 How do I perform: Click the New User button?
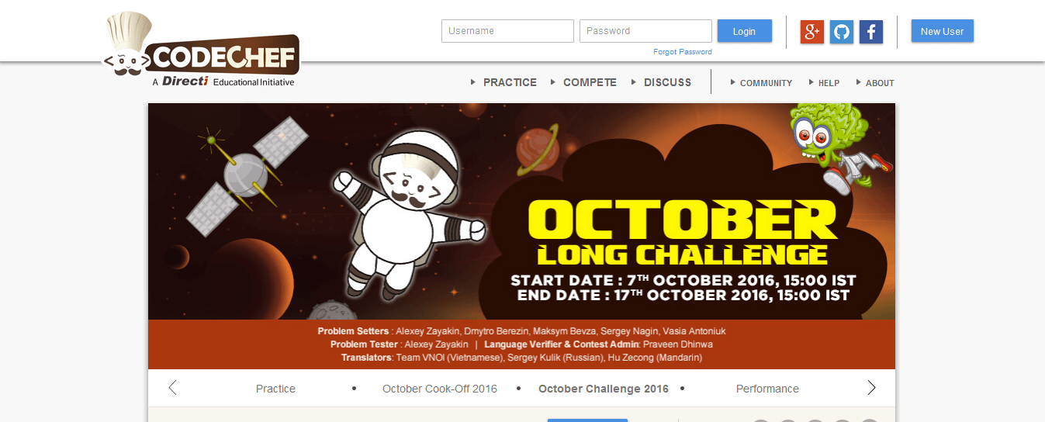click(942, 31)
